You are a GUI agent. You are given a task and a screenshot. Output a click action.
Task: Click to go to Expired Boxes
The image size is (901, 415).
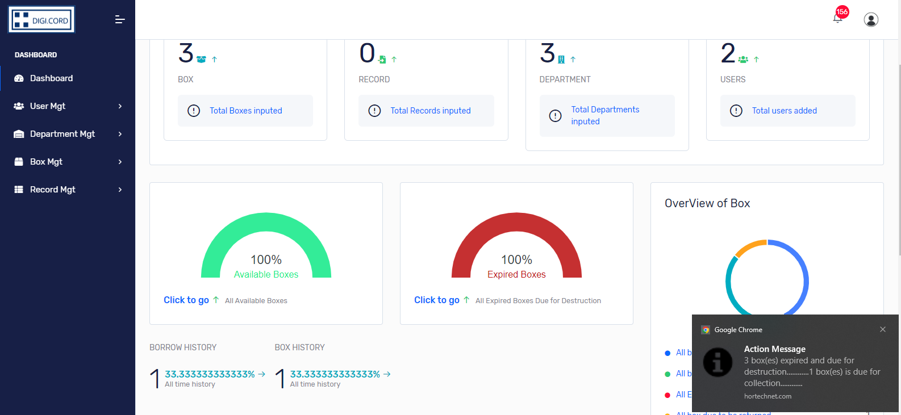pyautogui.click(x=436, y=300)
